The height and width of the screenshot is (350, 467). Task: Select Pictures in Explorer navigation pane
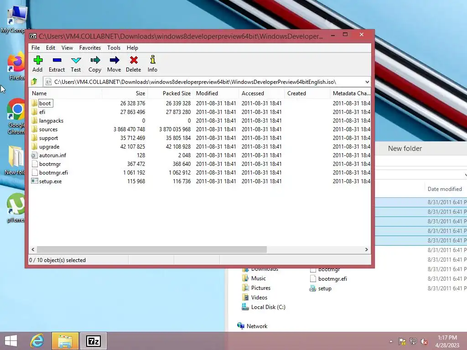pos(256,288)
